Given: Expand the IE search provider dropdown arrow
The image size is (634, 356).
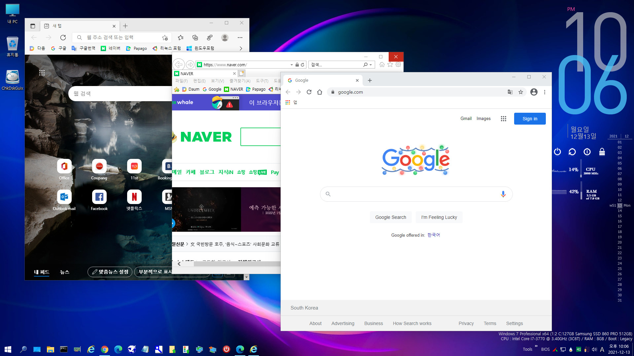Looking at the screenshot, I should pos(371,65).
